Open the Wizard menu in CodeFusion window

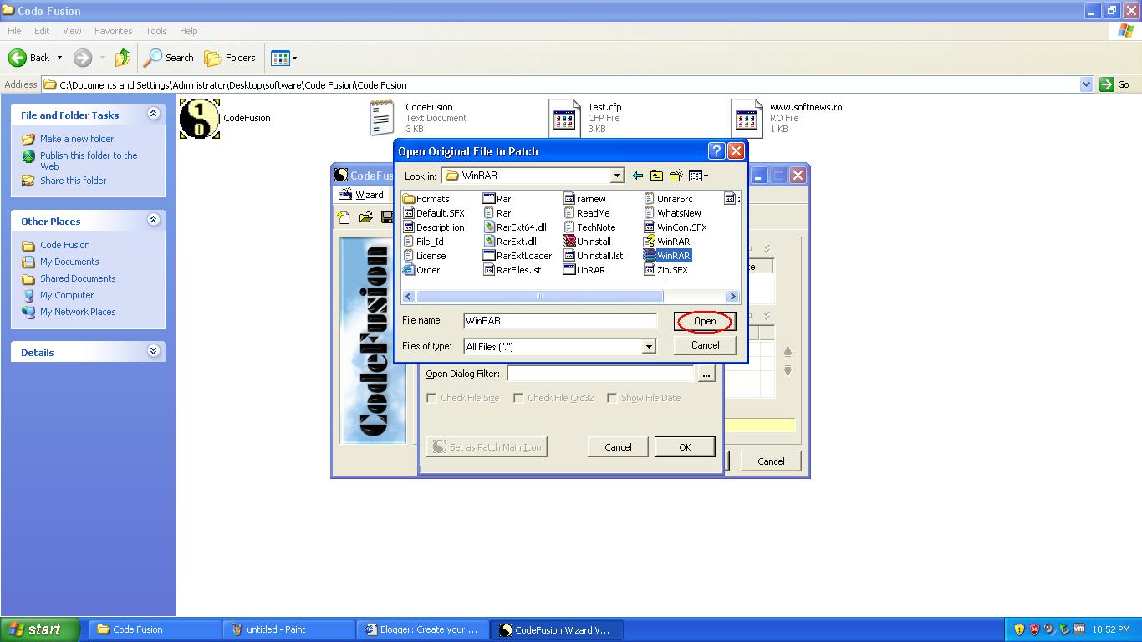362,195
